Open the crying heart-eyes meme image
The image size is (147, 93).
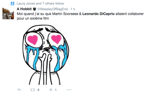[46, 55]
